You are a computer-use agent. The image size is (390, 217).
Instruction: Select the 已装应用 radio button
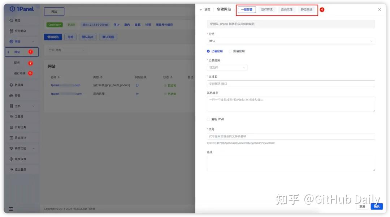[x=208, y=51]
